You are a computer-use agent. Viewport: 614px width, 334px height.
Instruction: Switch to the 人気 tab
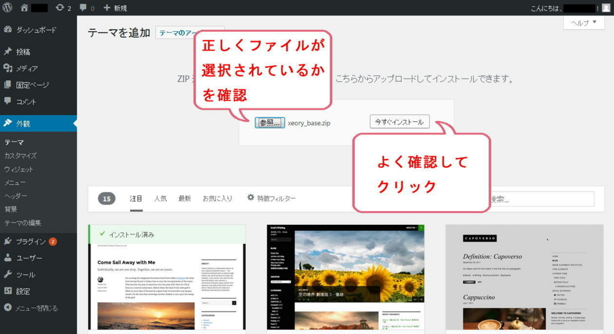pos(160,198)
